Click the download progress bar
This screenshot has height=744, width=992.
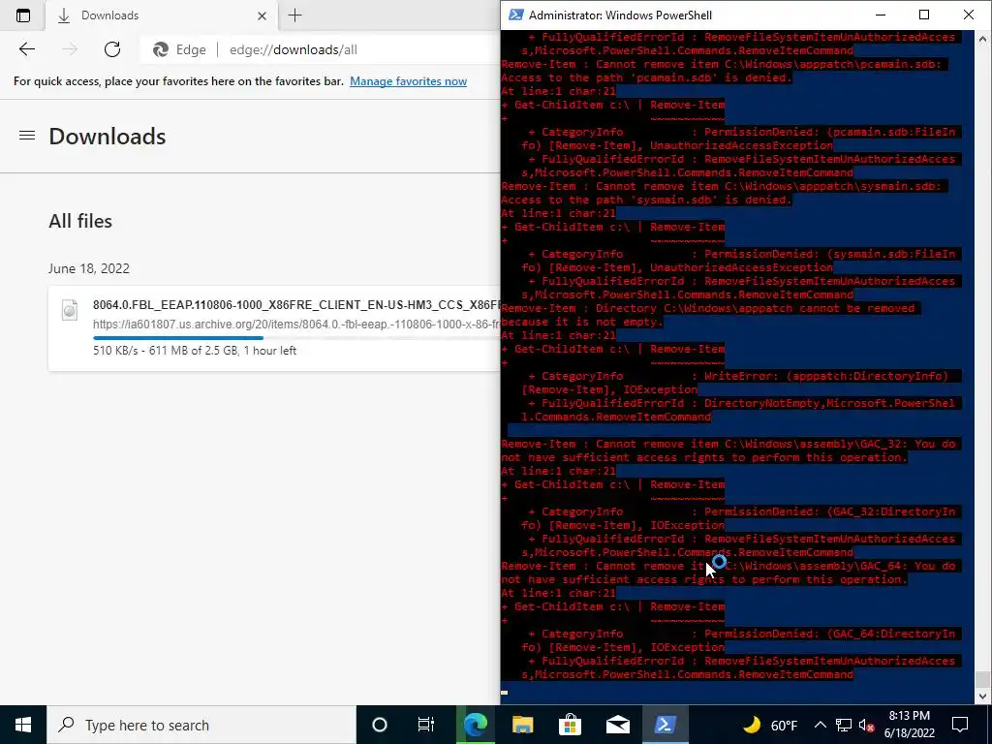tap(296, 338)
